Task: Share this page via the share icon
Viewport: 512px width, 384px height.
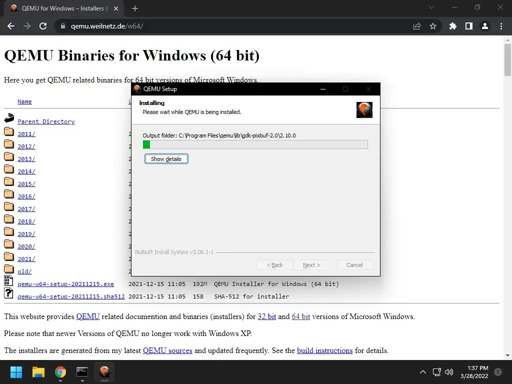Action: 417,26
